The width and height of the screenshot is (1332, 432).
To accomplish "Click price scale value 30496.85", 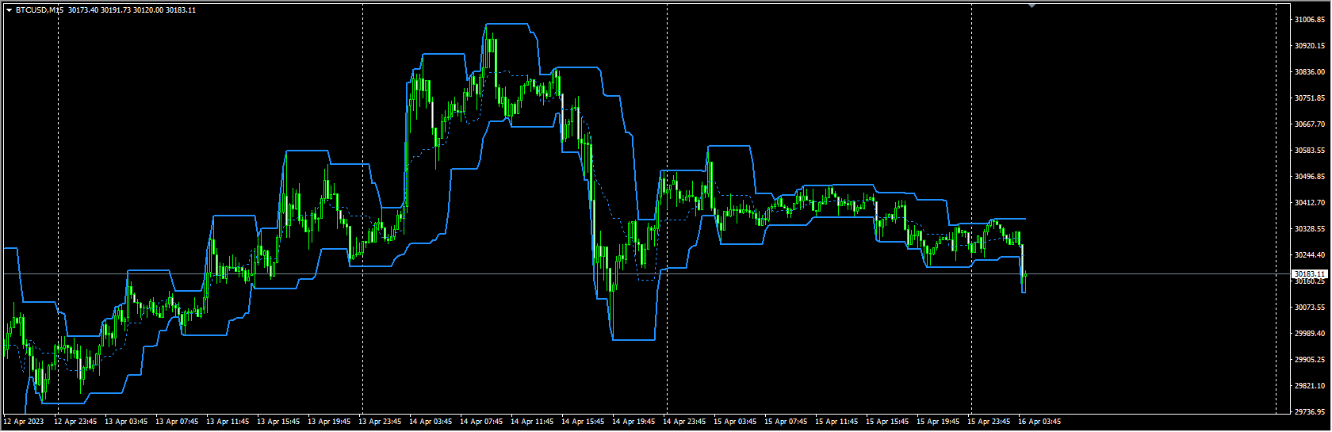I will pos(1310,177).
